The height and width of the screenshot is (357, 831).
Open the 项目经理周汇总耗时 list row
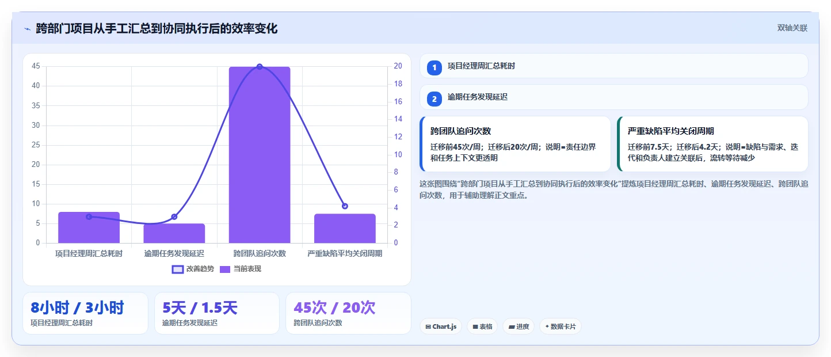pos(614,66)
